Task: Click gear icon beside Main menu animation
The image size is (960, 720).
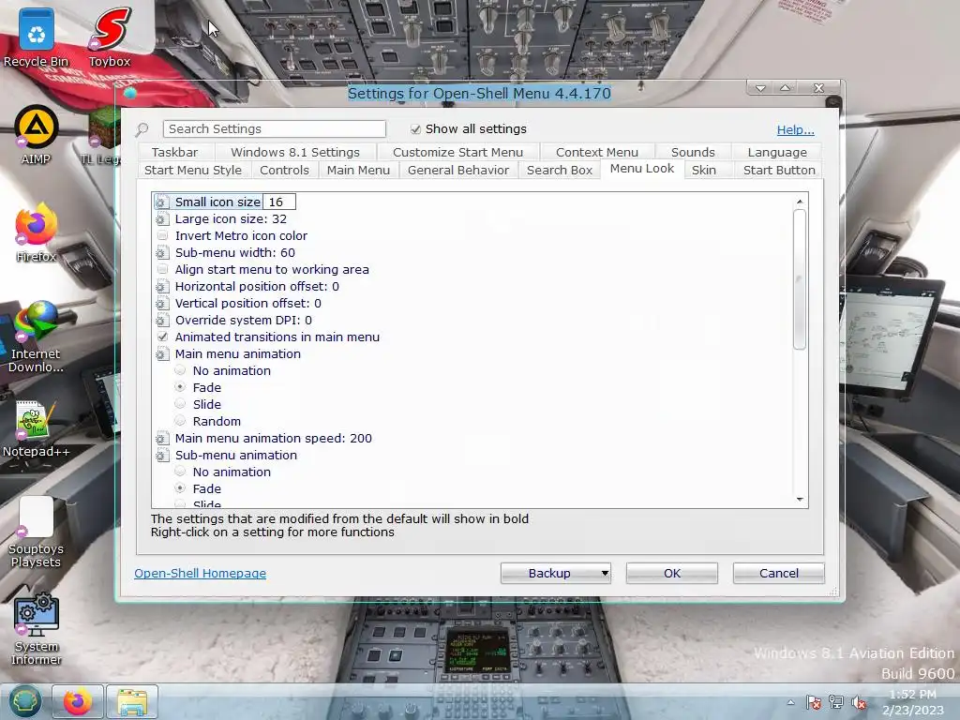Action: tap(161, 353)
